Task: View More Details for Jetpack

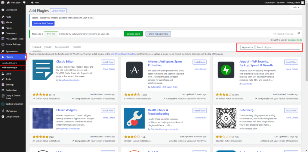Action: 292,69
